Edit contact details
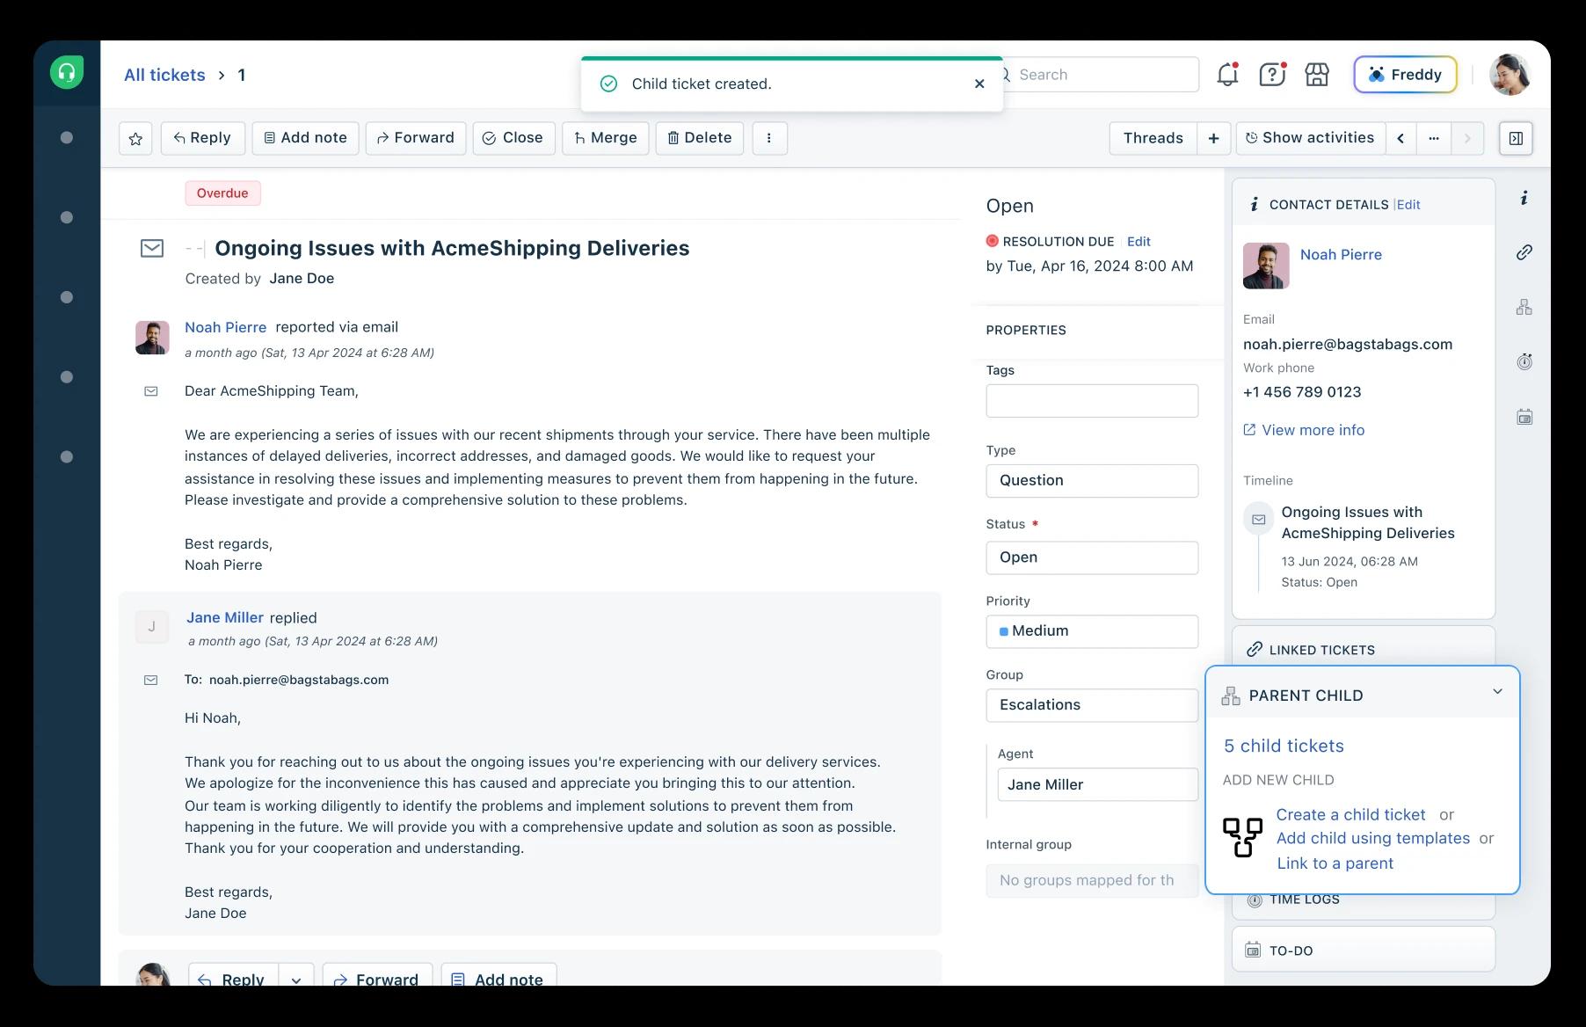Viewport: 1586px width, 1027px height. coord(1408,204)
